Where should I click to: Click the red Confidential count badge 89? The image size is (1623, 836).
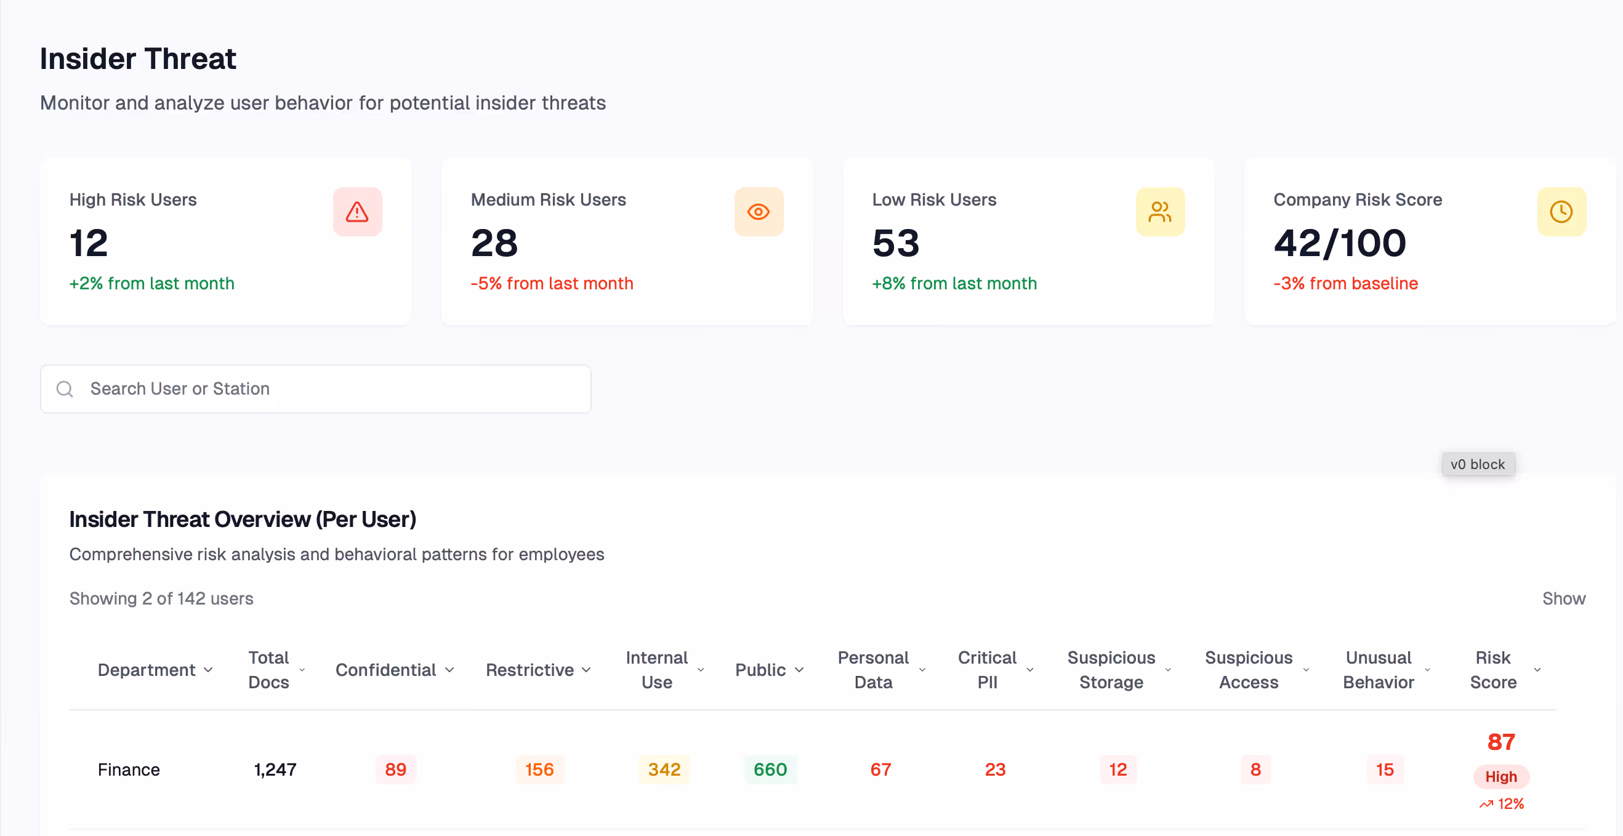click(x=396, y=770)
